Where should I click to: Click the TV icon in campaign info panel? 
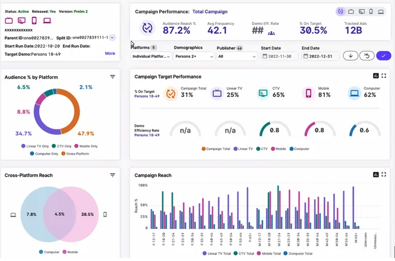(9, 20)
